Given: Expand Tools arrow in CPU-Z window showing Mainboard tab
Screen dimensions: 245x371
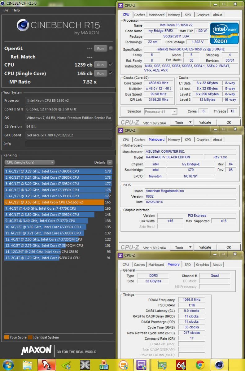Looking at the screenshot, I should (190, 247).
